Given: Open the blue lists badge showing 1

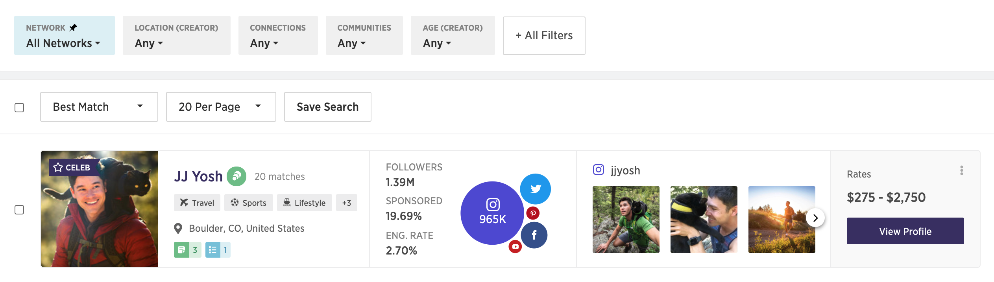Looking at the screenshot, I should click(x=218, y=250).
